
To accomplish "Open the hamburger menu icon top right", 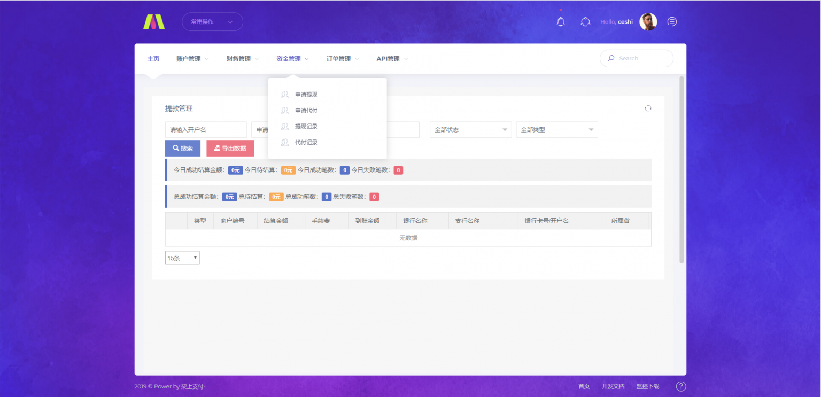I will 672,21.
